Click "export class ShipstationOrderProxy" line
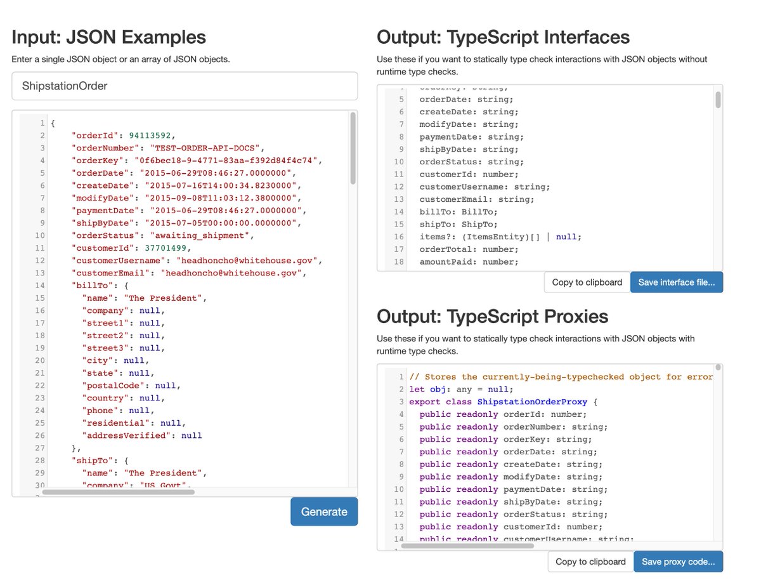761x580 pixels. (x=504, y=402)
